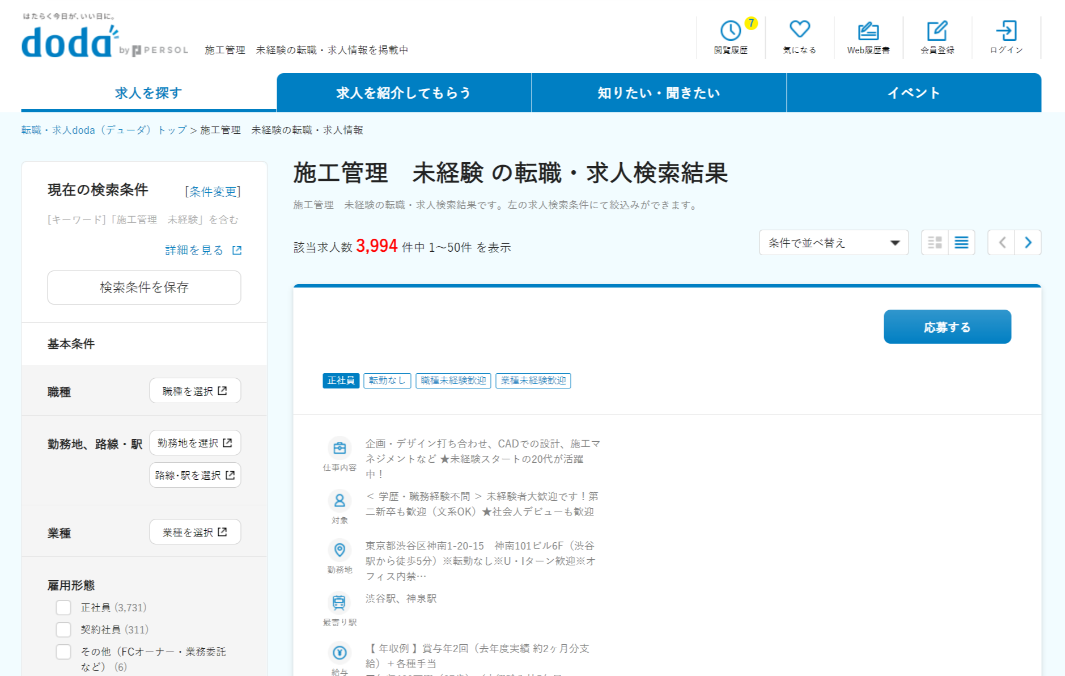Image resolution: width=1065 pixels, height=676 pixels.
Task: Click the 最寄り駅 train icon
Action: (x=340, y=603)
